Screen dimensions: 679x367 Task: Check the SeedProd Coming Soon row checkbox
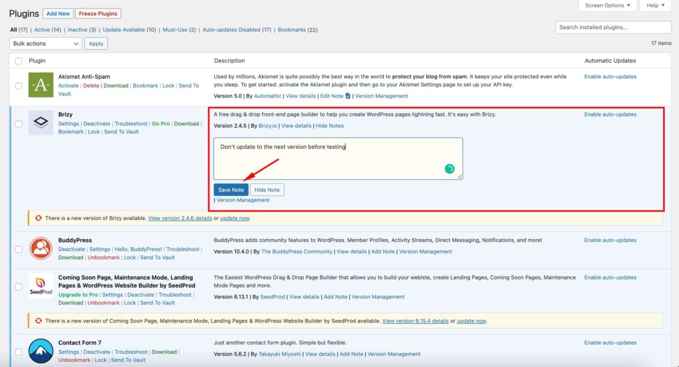pos(19,286)
